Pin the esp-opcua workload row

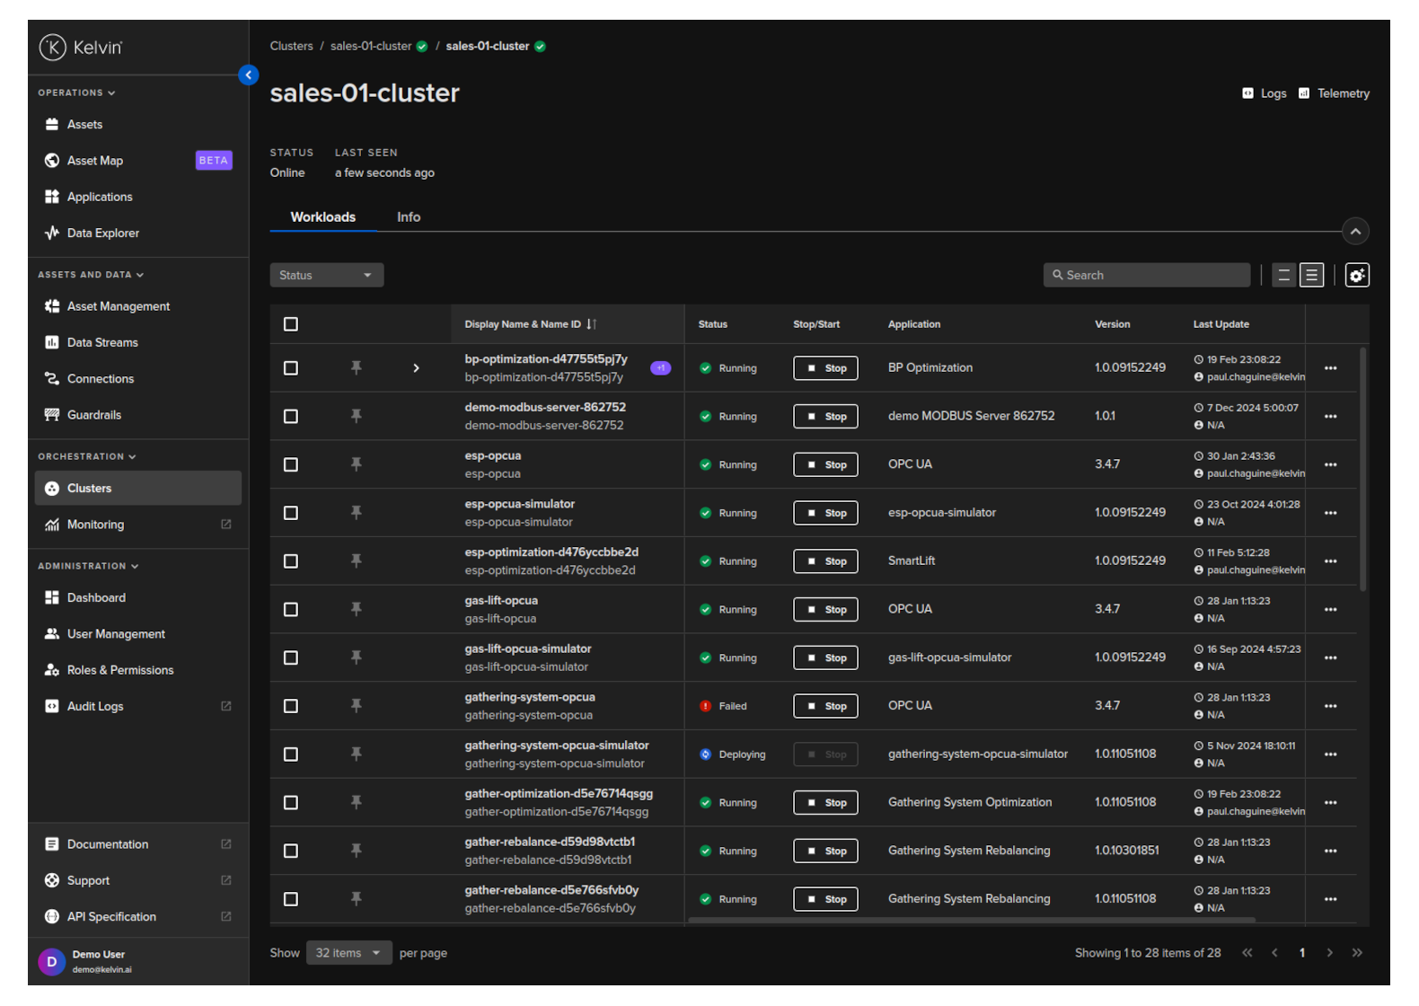click(357, 464)
